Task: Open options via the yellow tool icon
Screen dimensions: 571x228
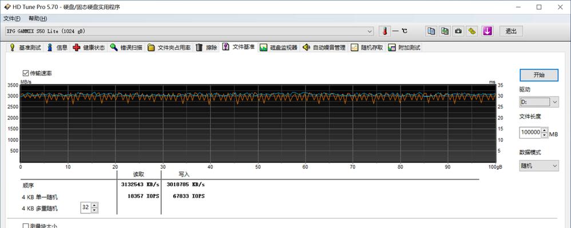Action: click(x=472, y=31)
